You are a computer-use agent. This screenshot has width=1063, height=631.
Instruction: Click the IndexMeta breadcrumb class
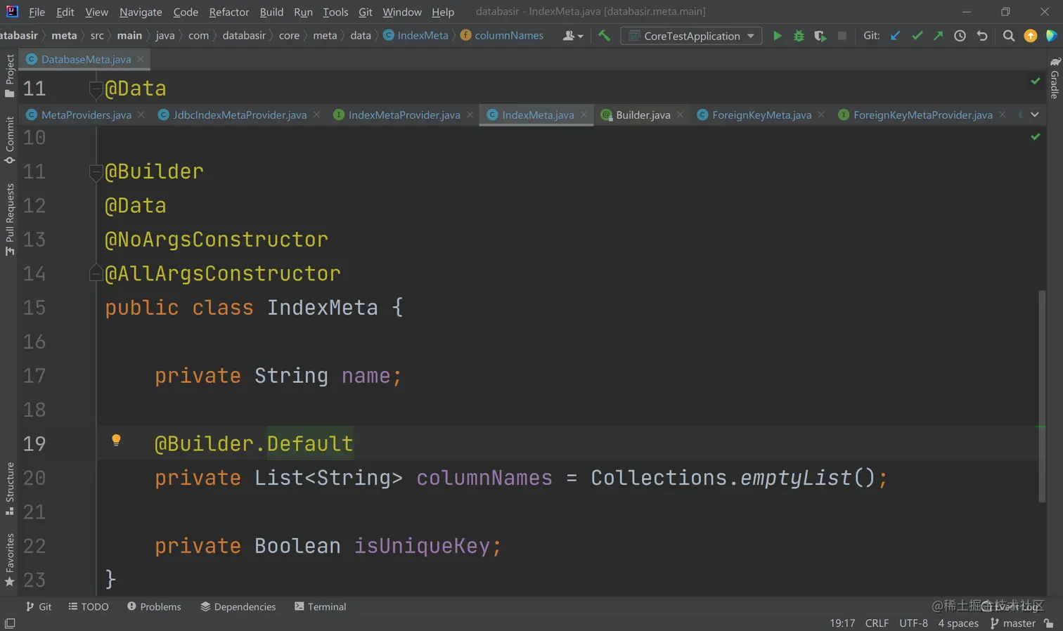[415, 35]
